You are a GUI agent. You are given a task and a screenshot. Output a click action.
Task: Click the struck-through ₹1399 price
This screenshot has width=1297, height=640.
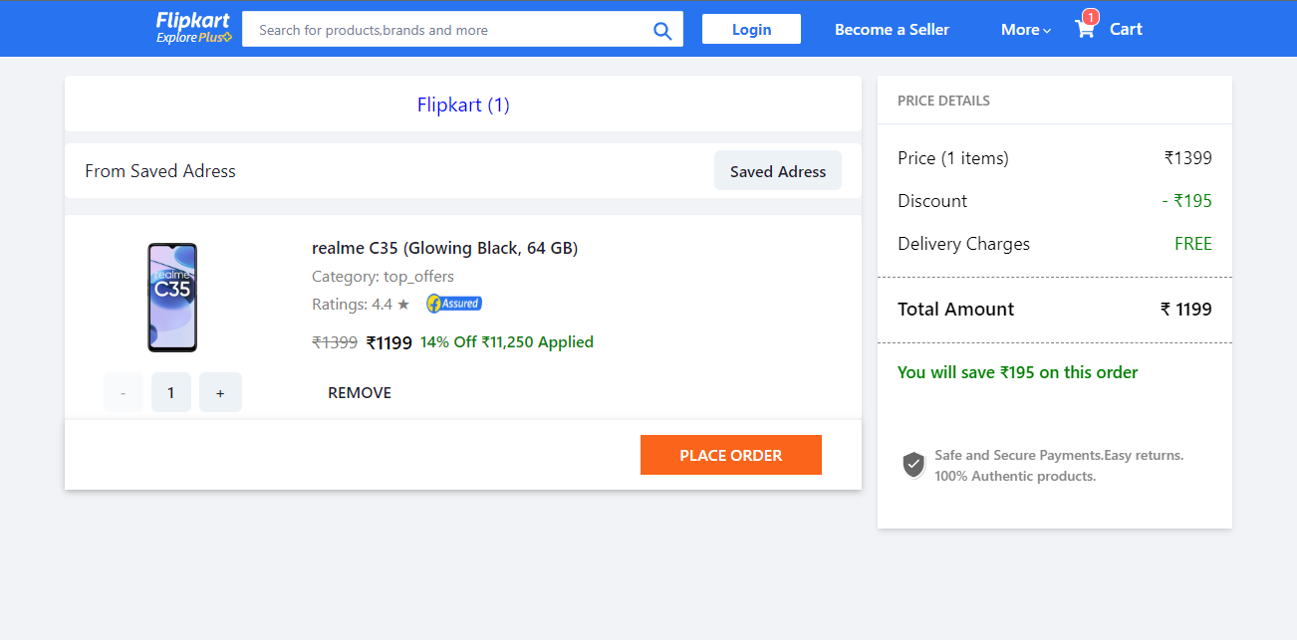pyautogui.click(x=335, y=342)
